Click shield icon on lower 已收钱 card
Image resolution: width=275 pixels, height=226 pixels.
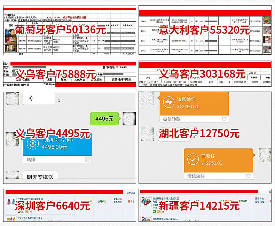point(248,176)
